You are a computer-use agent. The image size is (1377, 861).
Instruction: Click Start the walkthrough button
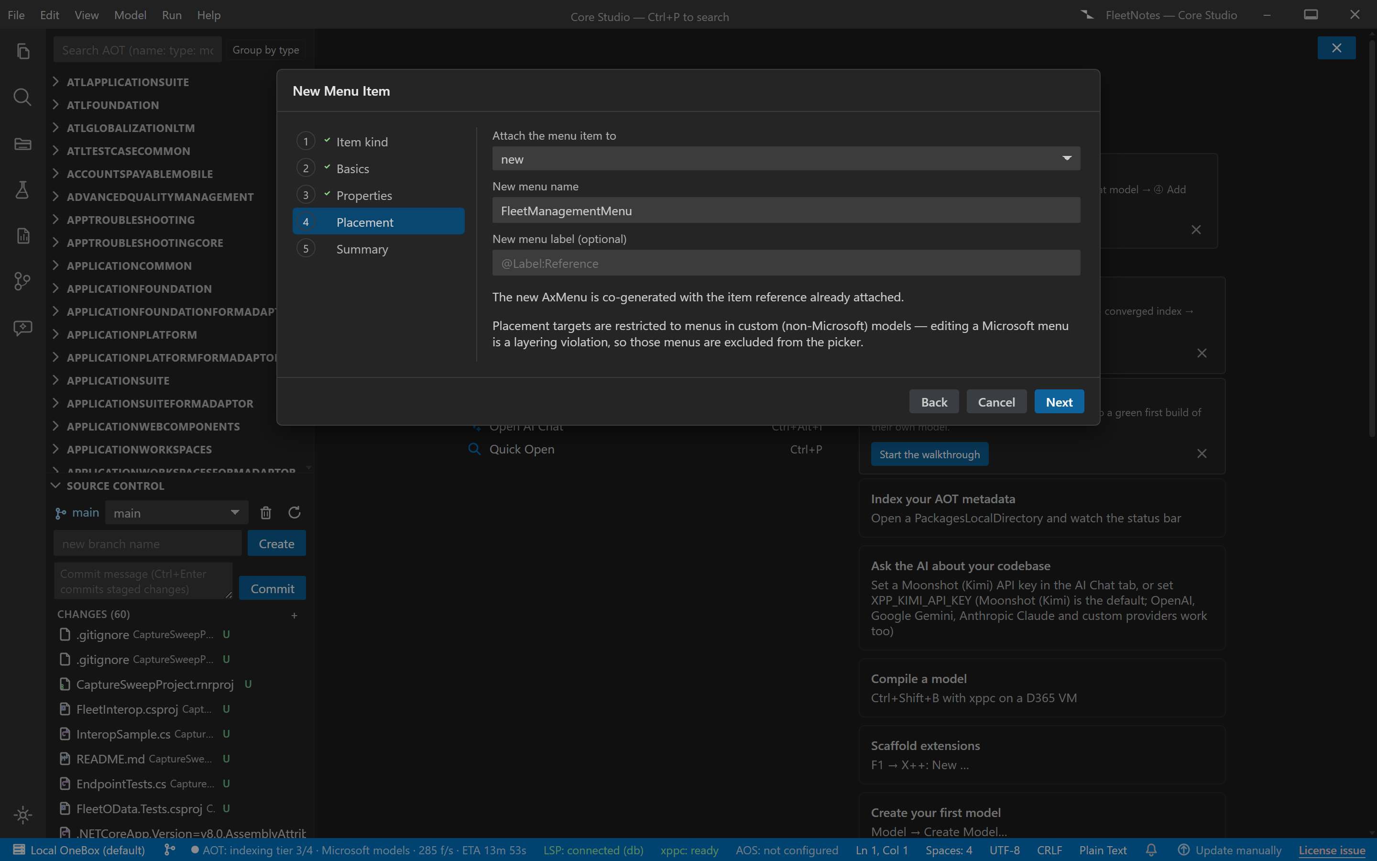930,454
